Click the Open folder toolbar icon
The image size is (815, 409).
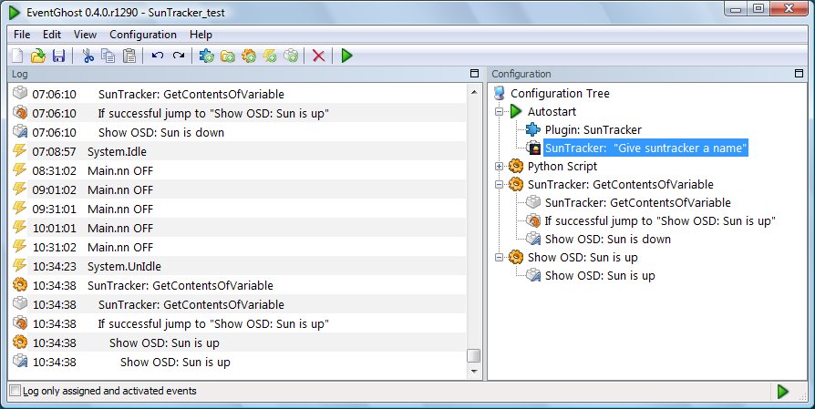pos(38,56)
